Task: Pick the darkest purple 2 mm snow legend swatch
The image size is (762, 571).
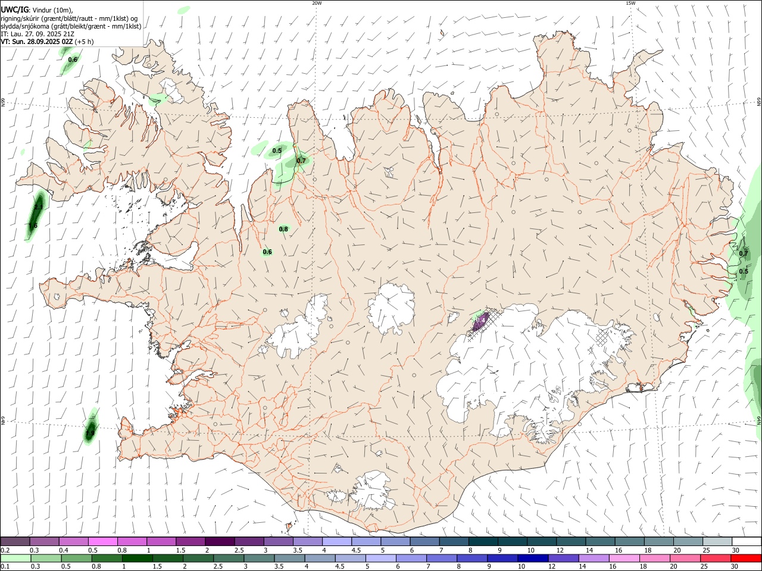Action: click(219, 541)
